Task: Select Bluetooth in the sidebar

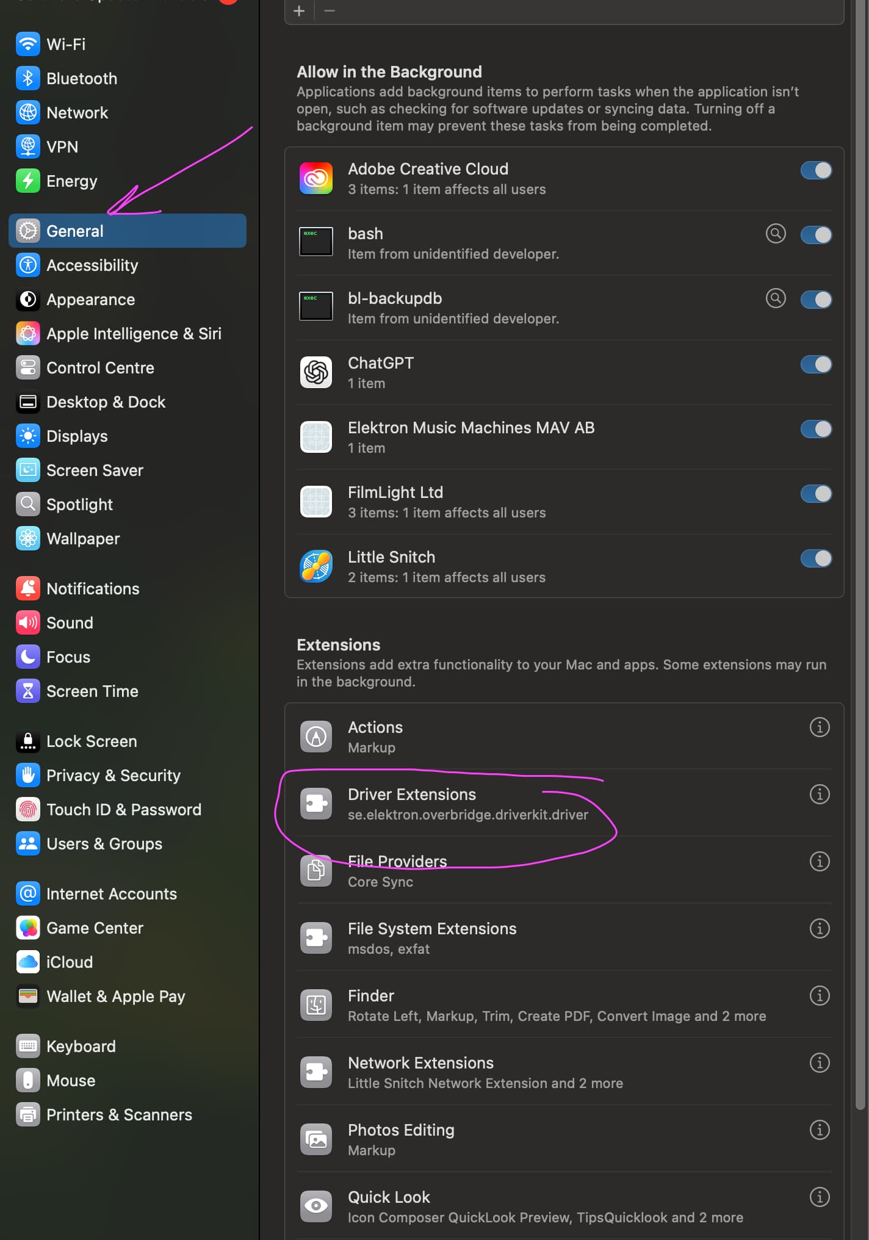Action: pyautogui.click(x=81, y=79)
